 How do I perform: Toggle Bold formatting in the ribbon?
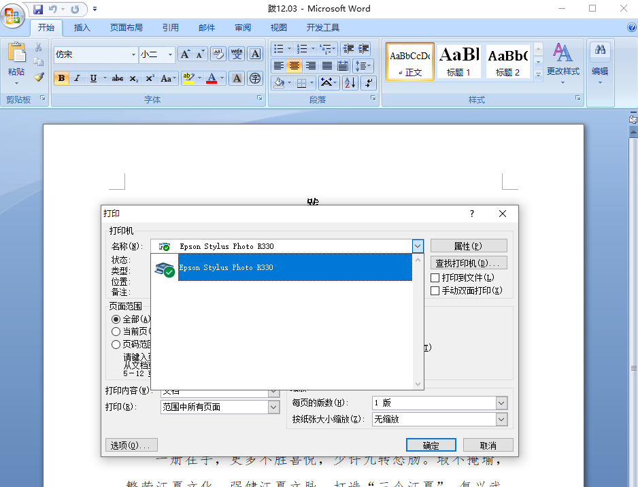[62, 78]
